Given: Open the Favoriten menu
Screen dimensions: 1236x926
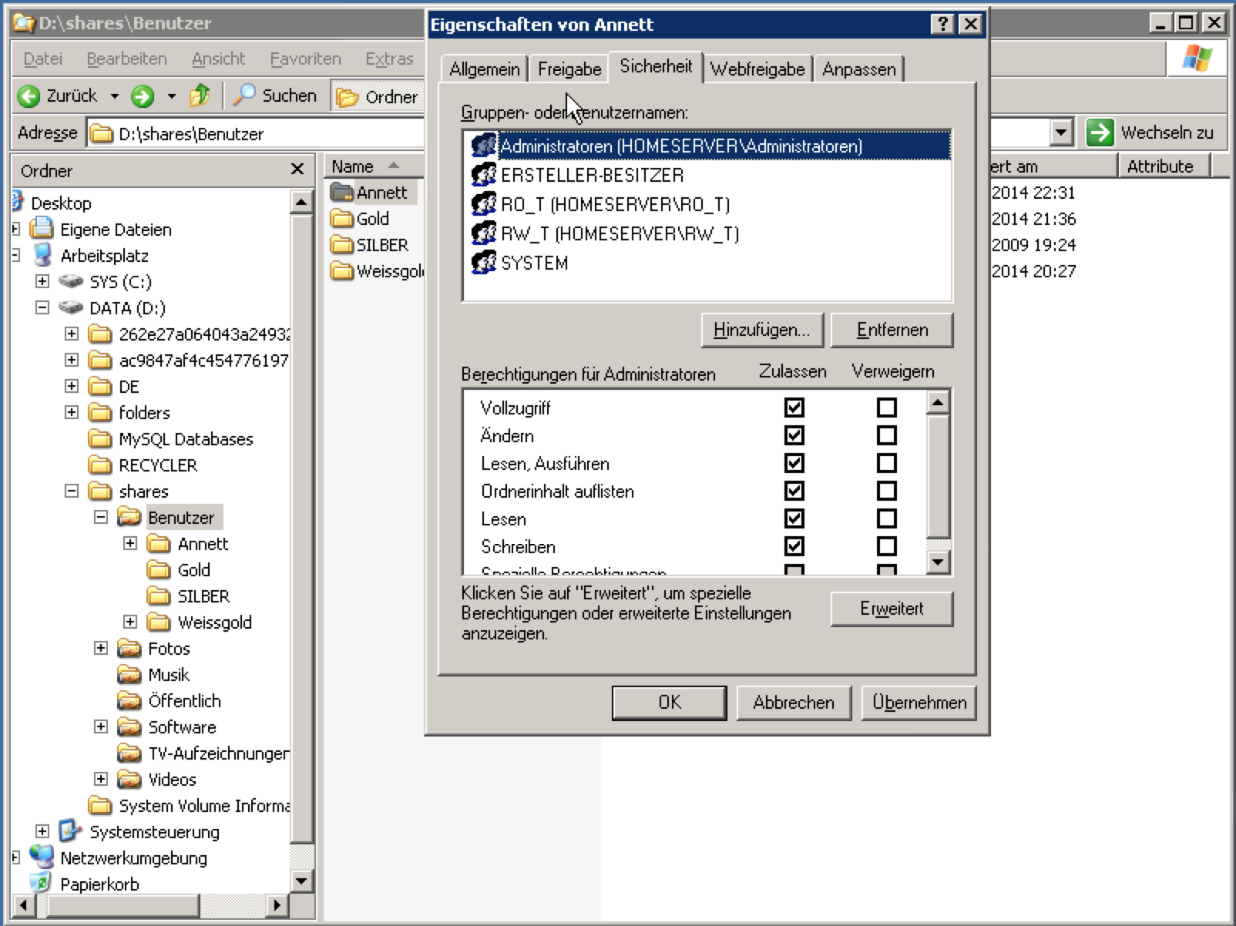Looking at the screenshot, I should pyautogui.click(x=305, y=59).
